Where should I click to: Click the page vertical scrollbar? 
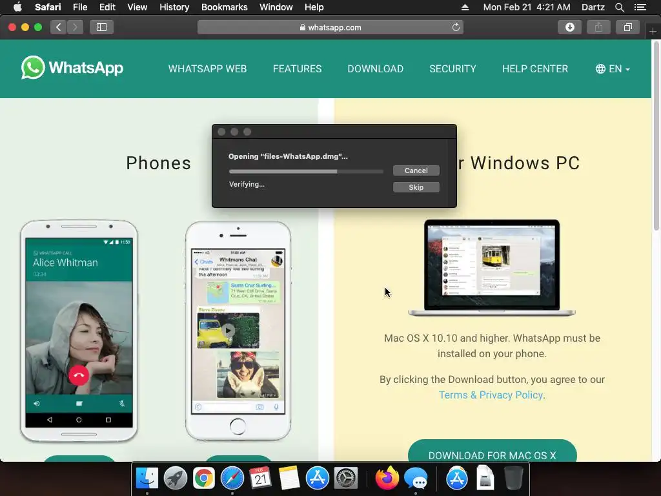pos(656,135)
